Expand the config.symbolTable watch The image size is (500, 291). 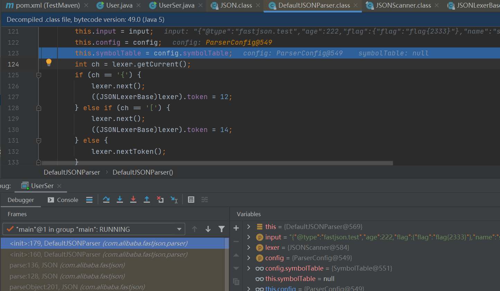point(248,268)
